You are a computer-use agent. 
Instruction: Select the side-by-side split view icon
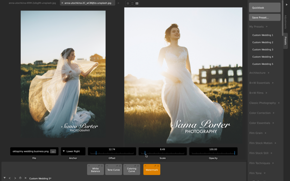coord(137,3)
